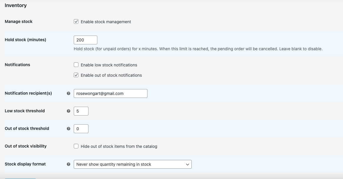Viewport: 343px width, 179px height.
Task: Click the notification recipient email field
Action: point(110,93)
